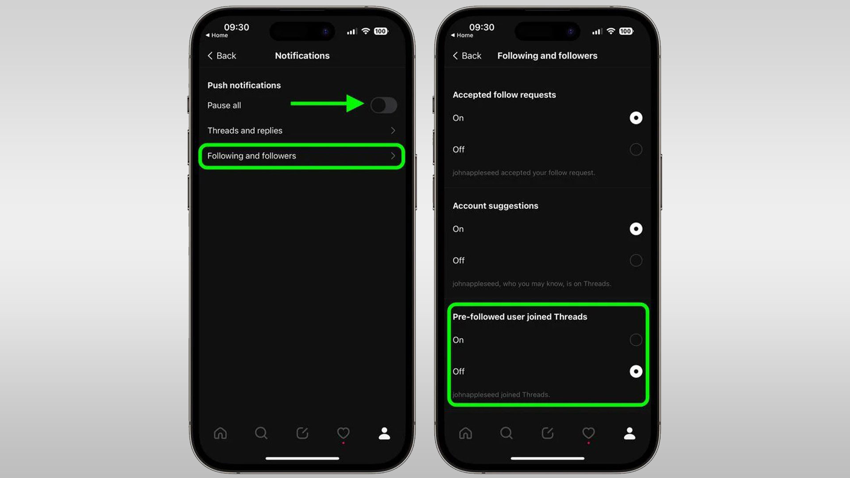Toggle the Pause all notifications switch
Screen dimensions: 850x478
coord(383,105)
